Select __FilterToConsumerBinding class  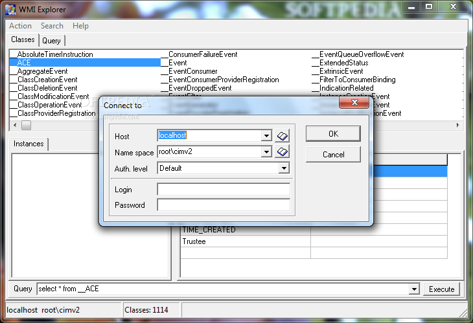(x=354, y=80)
